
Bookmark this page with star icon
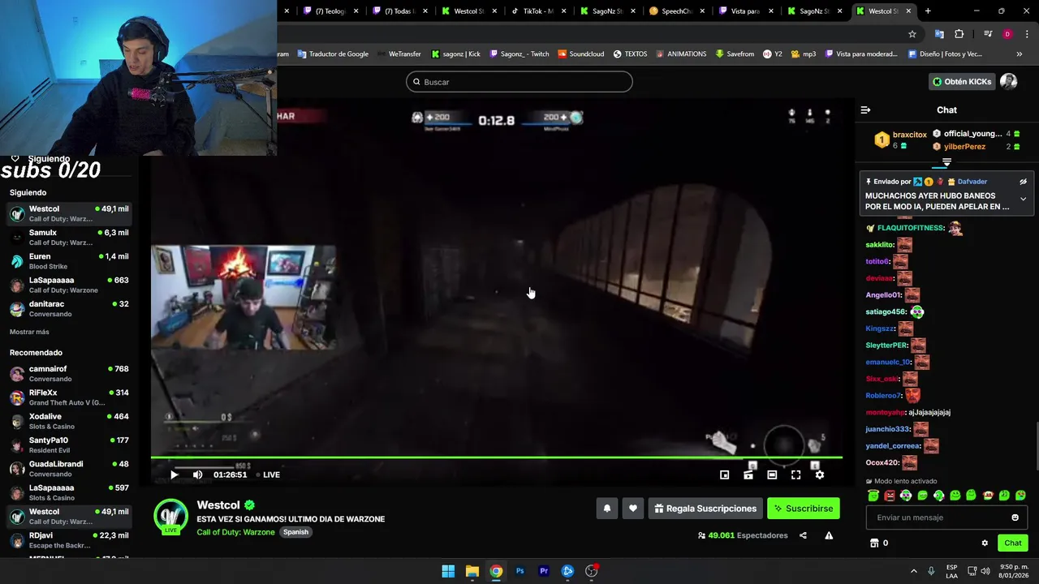point(912,34)
